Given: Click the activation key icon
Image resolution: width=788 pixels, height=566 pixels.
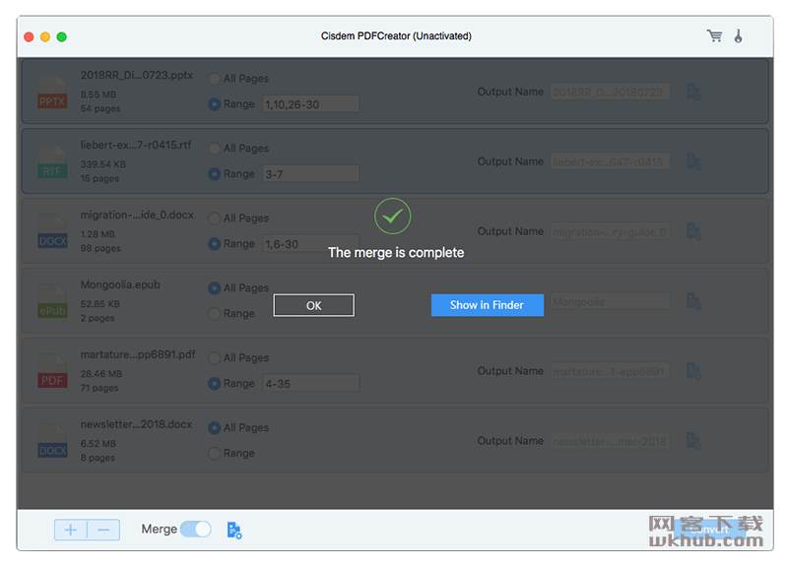Looking at the screenshot, I should [738, 36].
